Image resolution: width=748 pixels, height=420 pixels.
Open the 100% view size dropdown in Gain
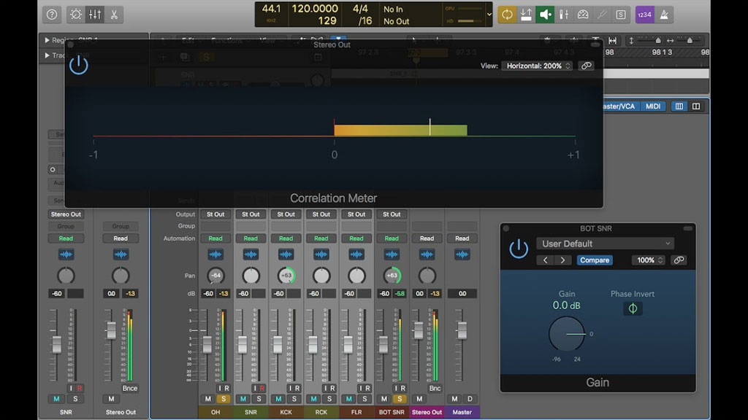[x=649, y=260]
